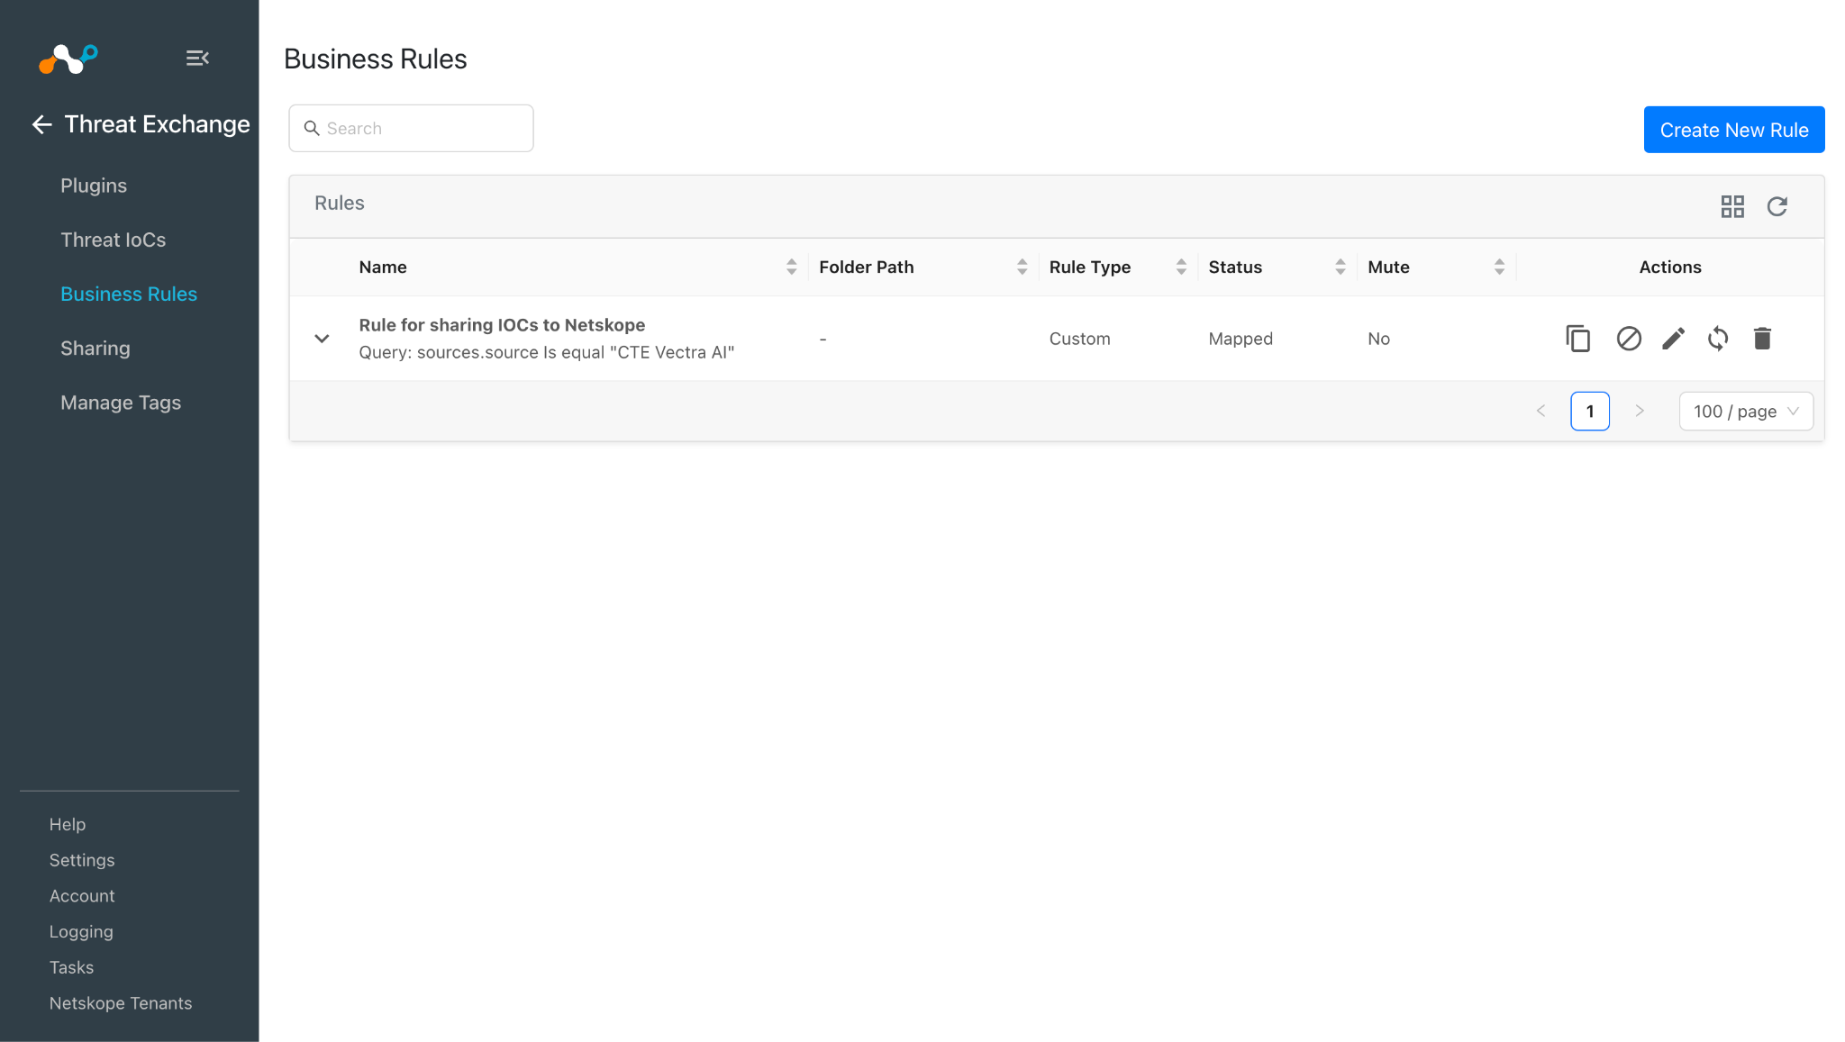Click 'Custom' rule type cell

pos(1079,339)
